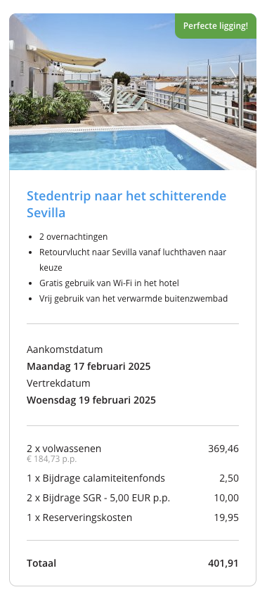Image resolution: width=267 pixels, height=592 pixels.
Task: Click the Perfecte ligging! green badge
Action: pyautogui.click(x=215, y=26)
